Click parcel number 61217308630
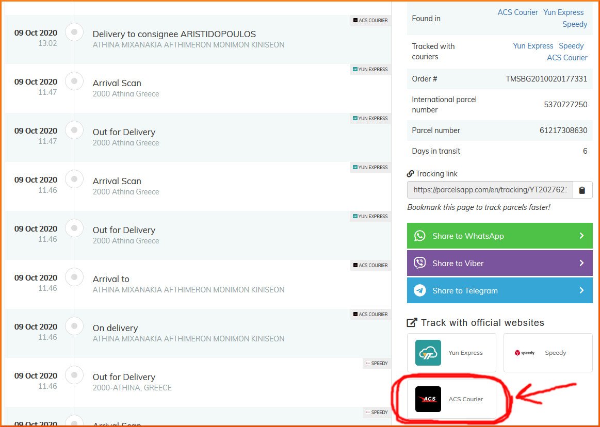The width and height of the screenshot is (600, 427). click(563, 130)
